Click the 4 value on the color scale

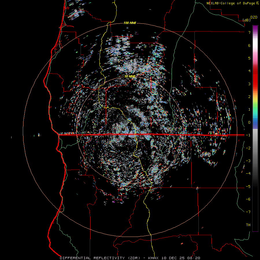coord(249,71)
